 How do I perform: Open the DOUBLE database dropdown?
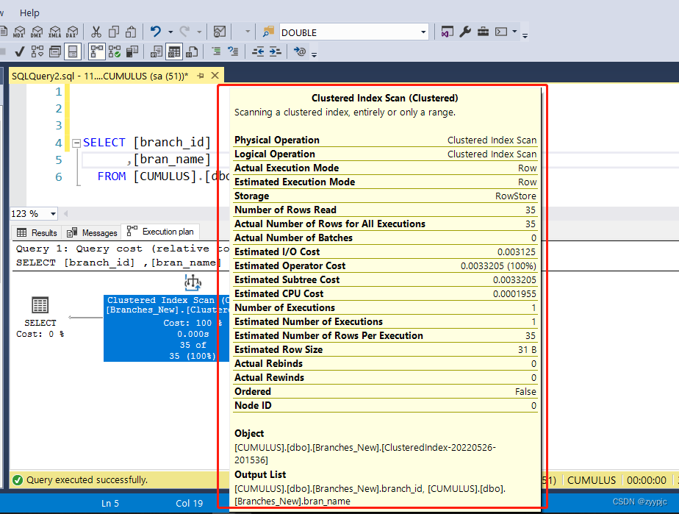point(423,32)
